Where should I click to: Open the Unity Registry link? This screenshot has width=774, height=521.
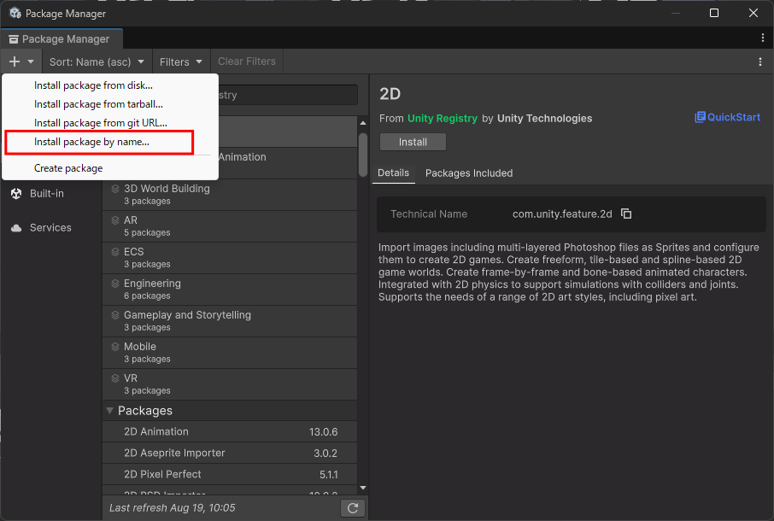tap(443, 119)
